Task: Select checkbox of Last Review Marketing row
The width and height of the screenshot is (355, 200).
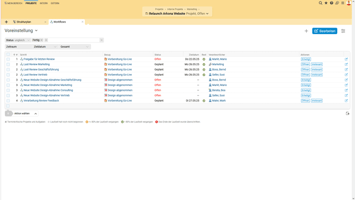Action: pyautogui.click(x=8, y=64)
